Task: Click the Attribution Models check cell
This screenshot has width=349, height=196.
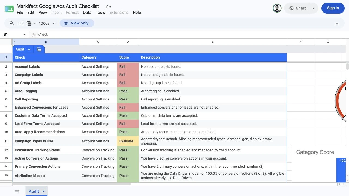Action: point(46,176)
